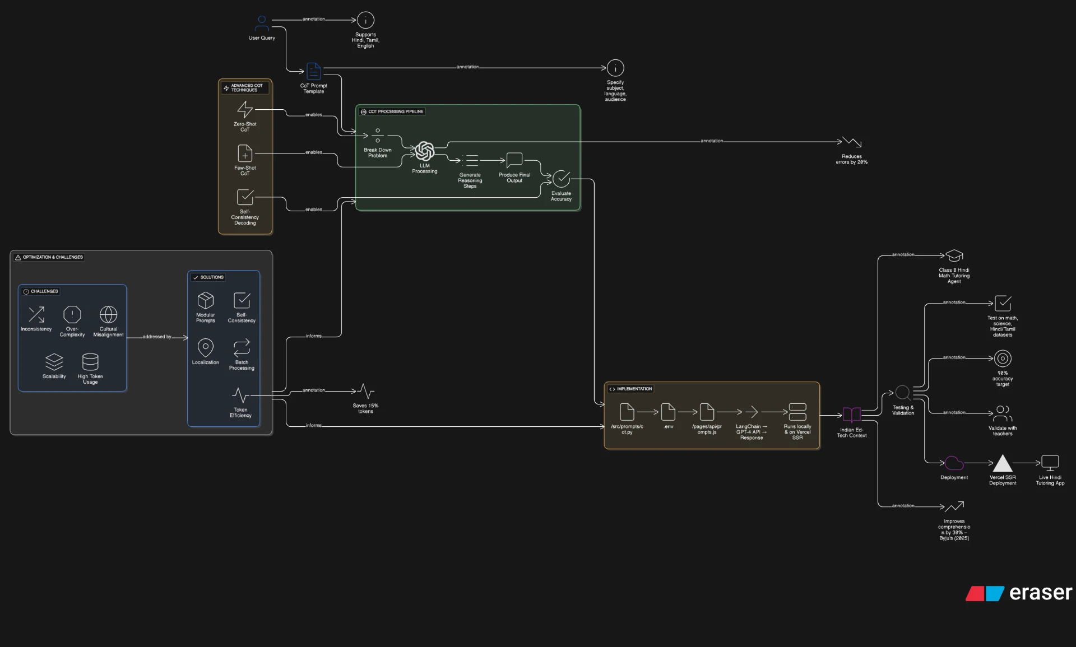The width and height of the screenshot is (1076, 647).
Task: Click the Self-Consistency check icon in Solutions
Action: click(242, 300)
